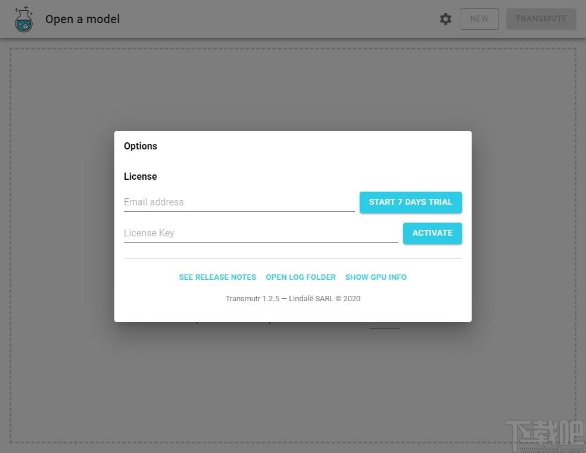Select SHOW GPU INFO
This screenshot has height=453, width=586.
tap(376, 277)
